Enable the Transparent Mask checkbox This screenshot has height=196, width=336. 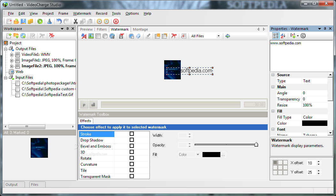pyautogui.click(x=132, y=176)
